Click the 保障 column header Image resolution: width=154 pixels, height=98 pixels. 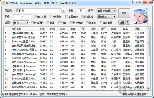(x=140, y=29)
